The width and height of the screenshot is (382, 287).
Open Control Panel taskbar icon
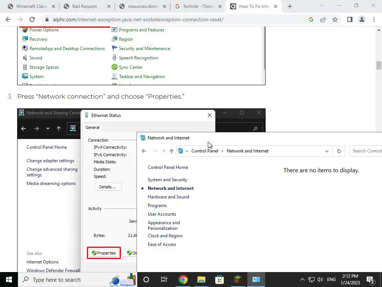tap(256, 280)
